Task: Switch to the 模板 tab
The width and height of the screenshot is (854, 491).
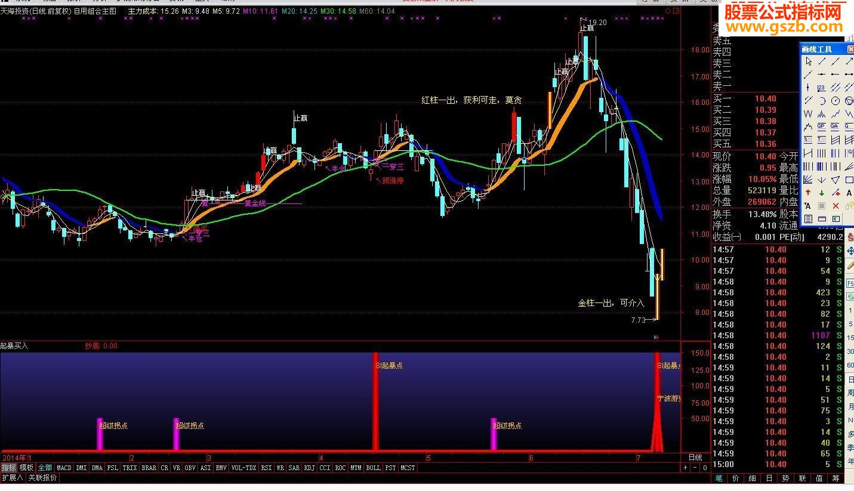Action: (26, 468)
